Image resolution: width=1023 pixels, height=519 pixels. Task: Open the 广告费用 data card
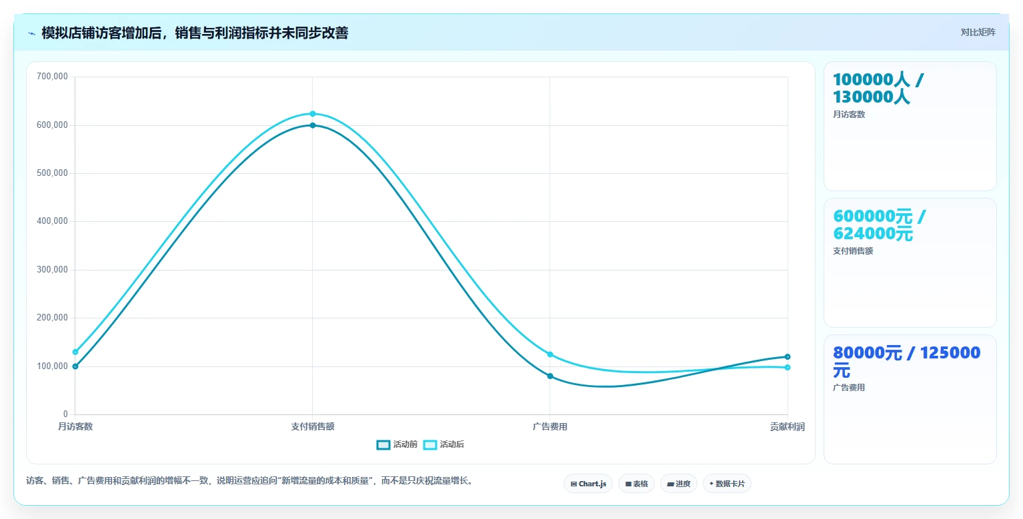point(910,399)
